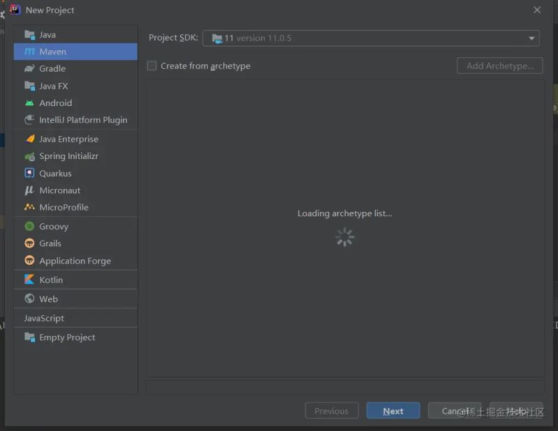Select JavaScript project type
Viewport: 558px width, 431px height.
[x=75, y=318]
